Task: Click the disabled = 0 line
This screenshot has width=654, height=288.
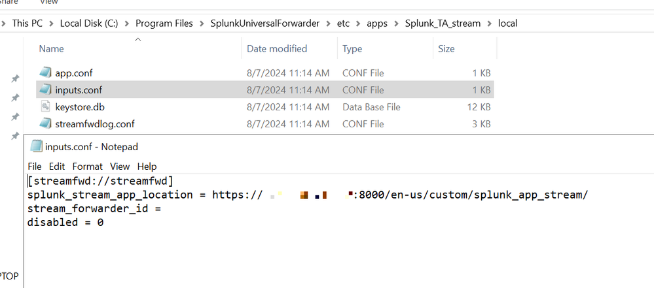Action: [x=65, y=222]
